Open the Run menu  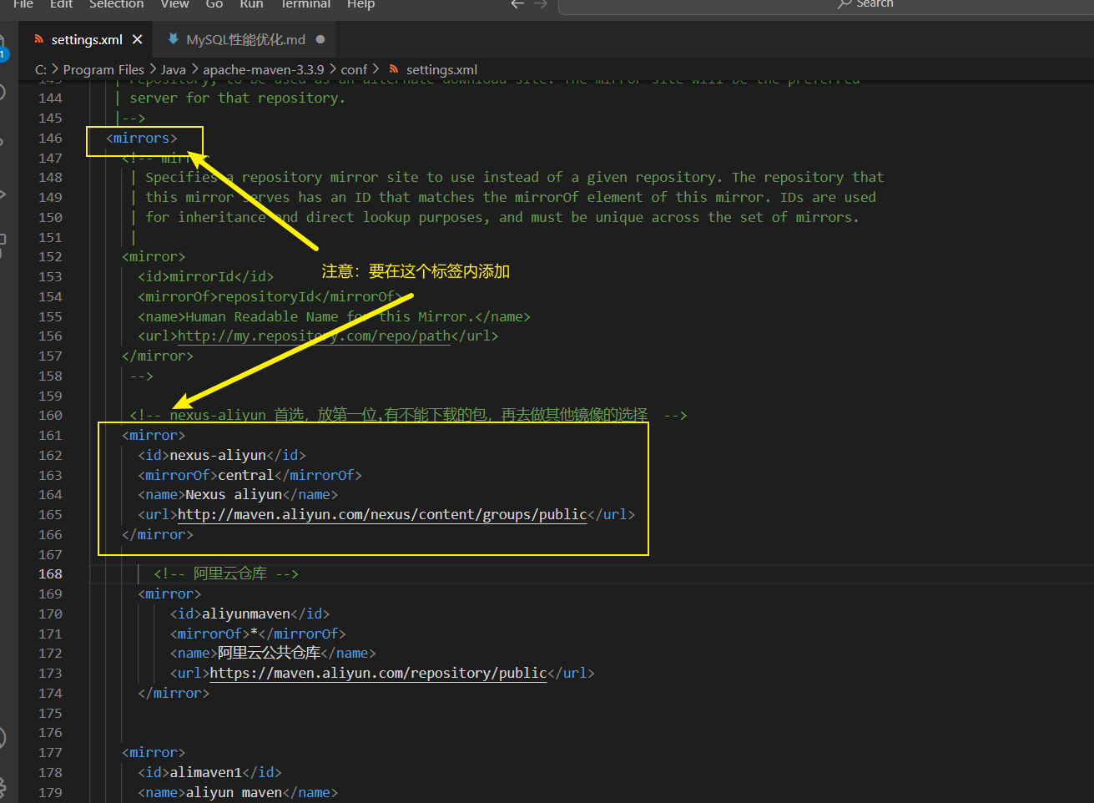pyautogui.click(x=251, y=3)
